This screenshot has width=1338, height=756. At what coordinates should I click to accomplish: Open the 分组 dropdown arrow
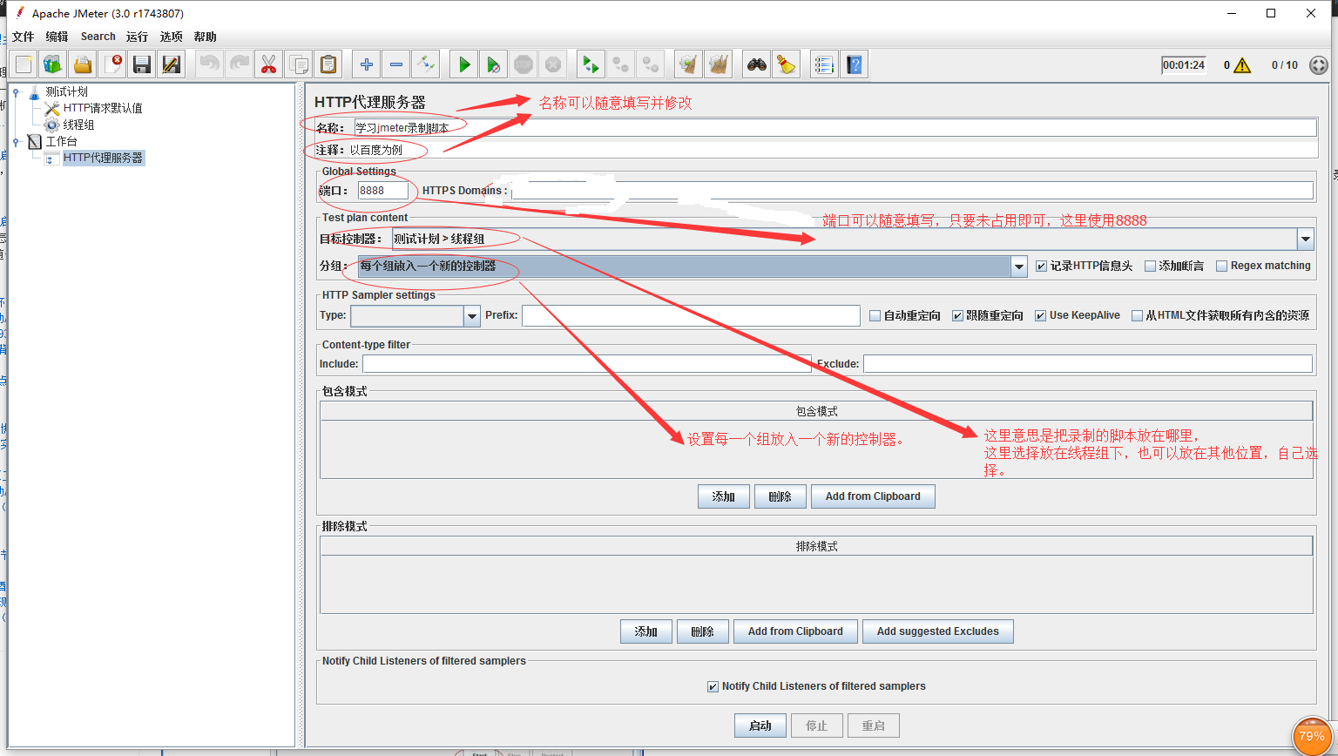click(1019, 267)
